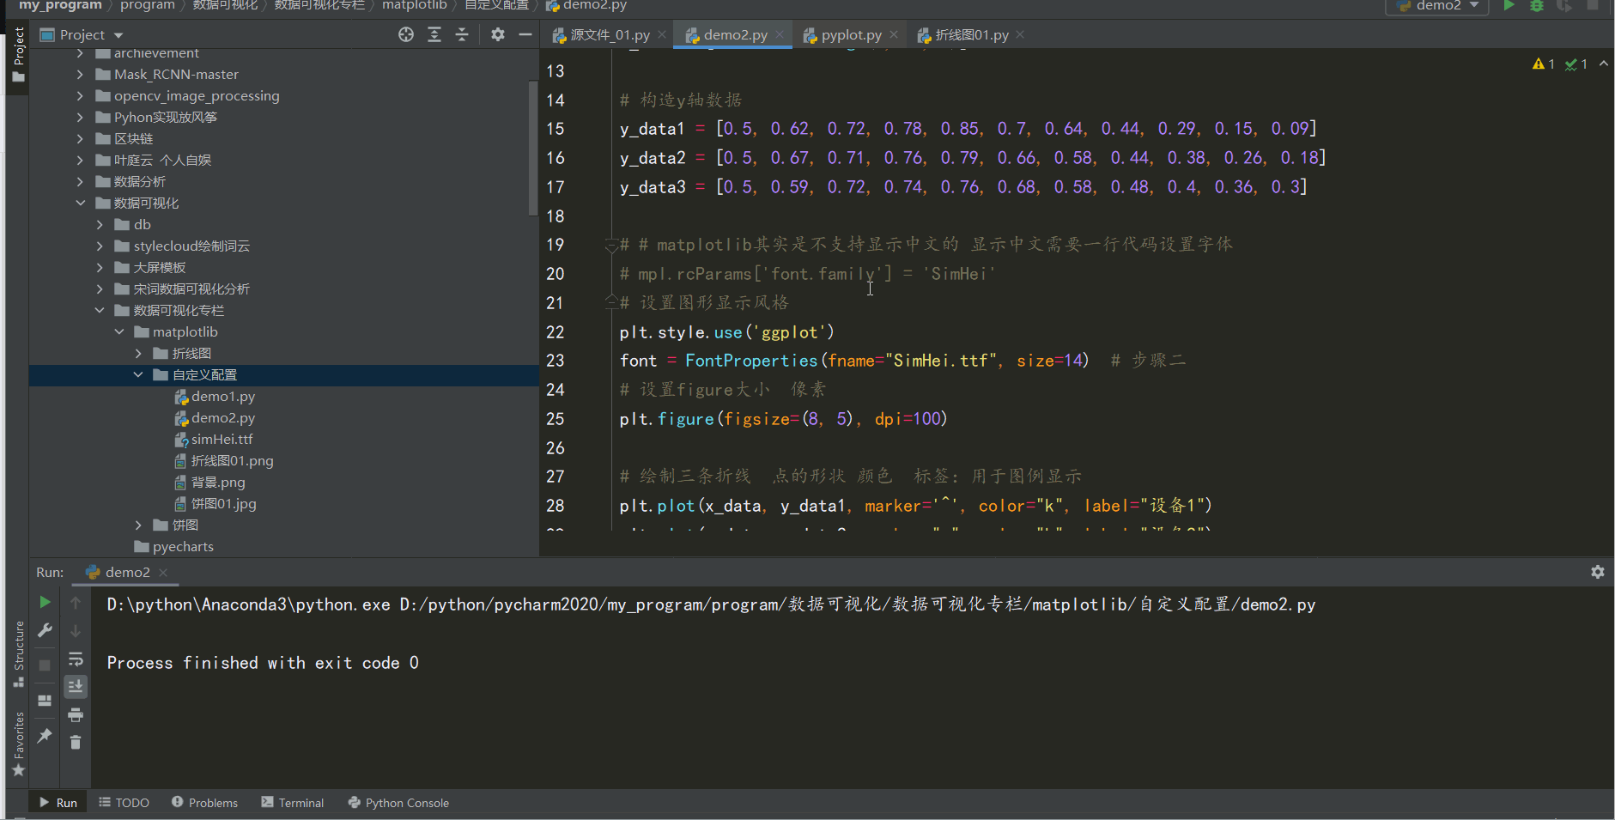Viewport: 1615px width, 820px height.
Task: Click the Rerun demo2 green play icon
Action: [45, 603]
